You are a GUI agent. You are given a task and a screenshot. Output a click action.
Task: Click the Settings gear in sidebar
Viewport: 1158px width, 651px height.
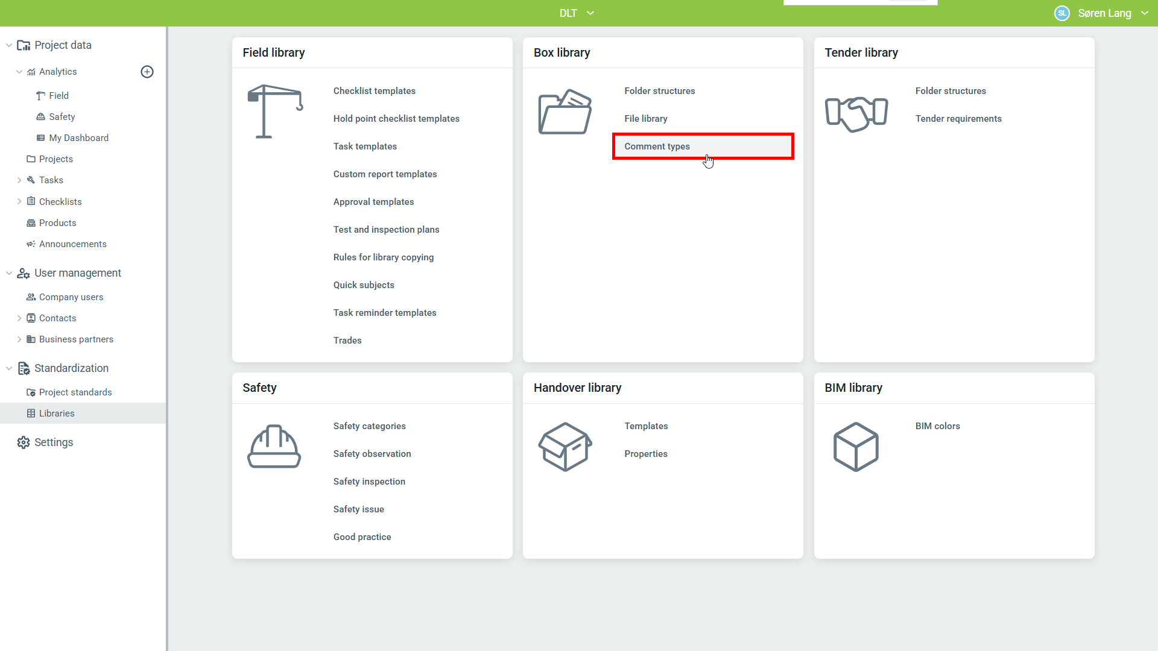pos(24,442)
